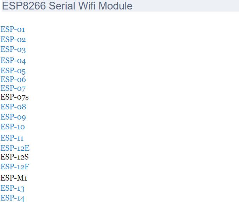
Task: Open the ESP-07 link
Action: (13, 88)
